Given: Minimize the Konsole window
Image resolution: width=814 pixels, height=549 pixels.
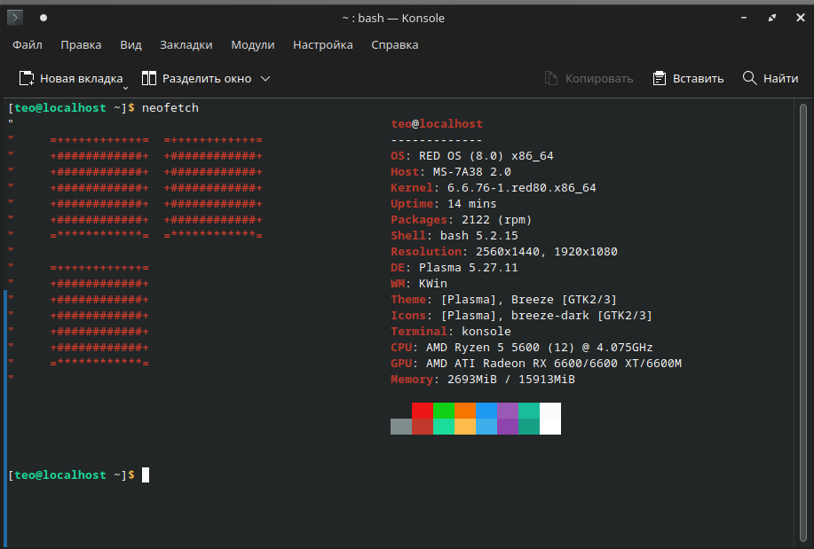Looking at the screenshot, I should click(744, 18).
